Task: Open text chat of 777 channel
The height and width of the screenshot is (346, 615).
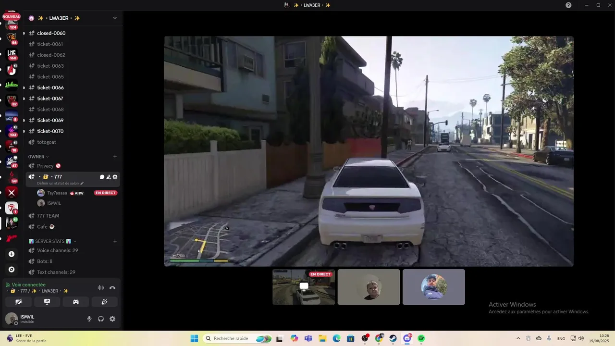Action: pos(102,177)
